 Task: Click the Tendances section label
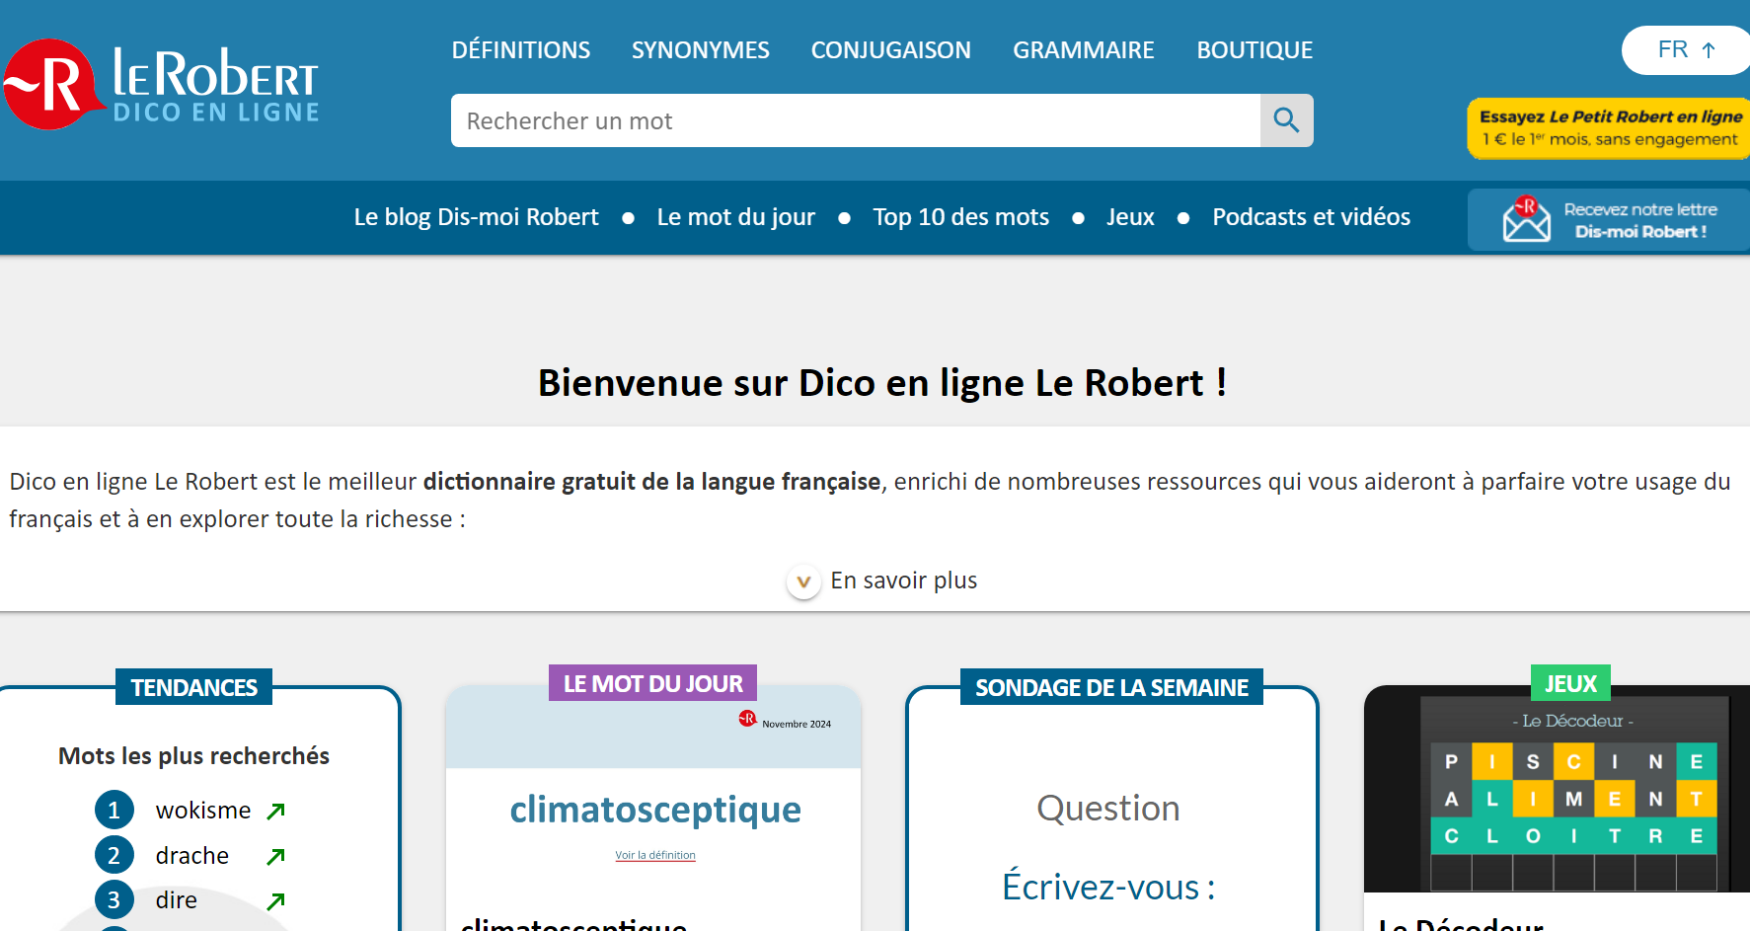194,687
